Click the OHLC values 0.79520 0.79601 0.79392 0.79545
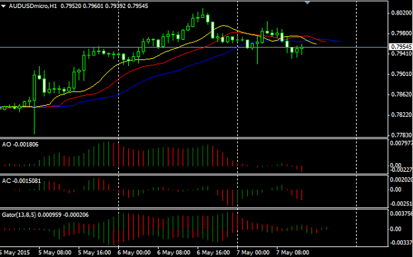Image resolution: width=413 pixels, height=257 pixels. tap(104, 6)
